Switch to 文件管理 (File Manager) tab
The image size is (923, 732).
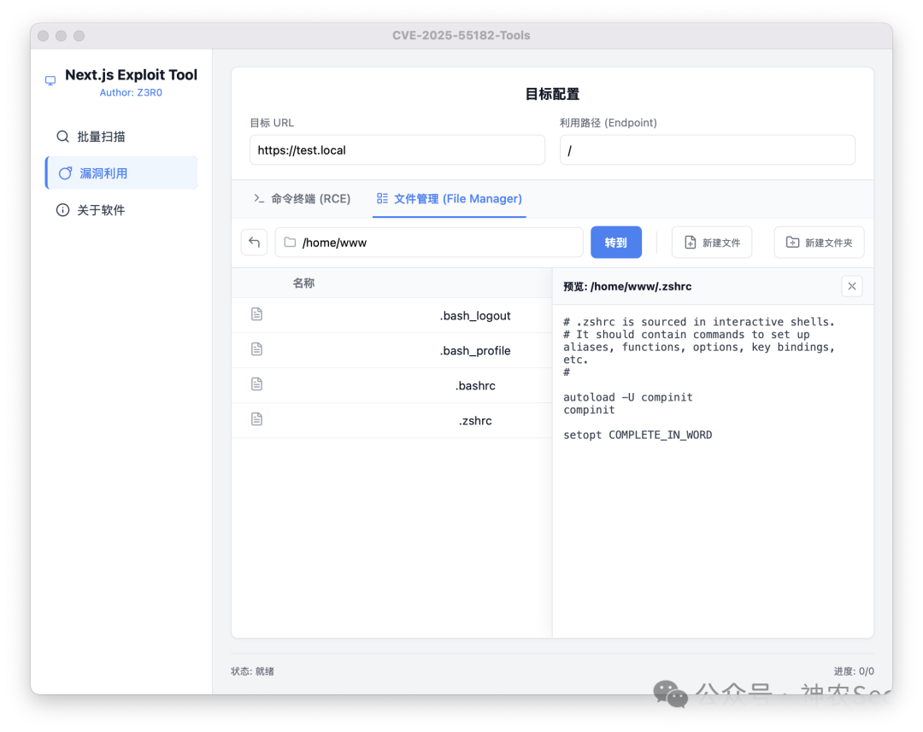[450, 199]
